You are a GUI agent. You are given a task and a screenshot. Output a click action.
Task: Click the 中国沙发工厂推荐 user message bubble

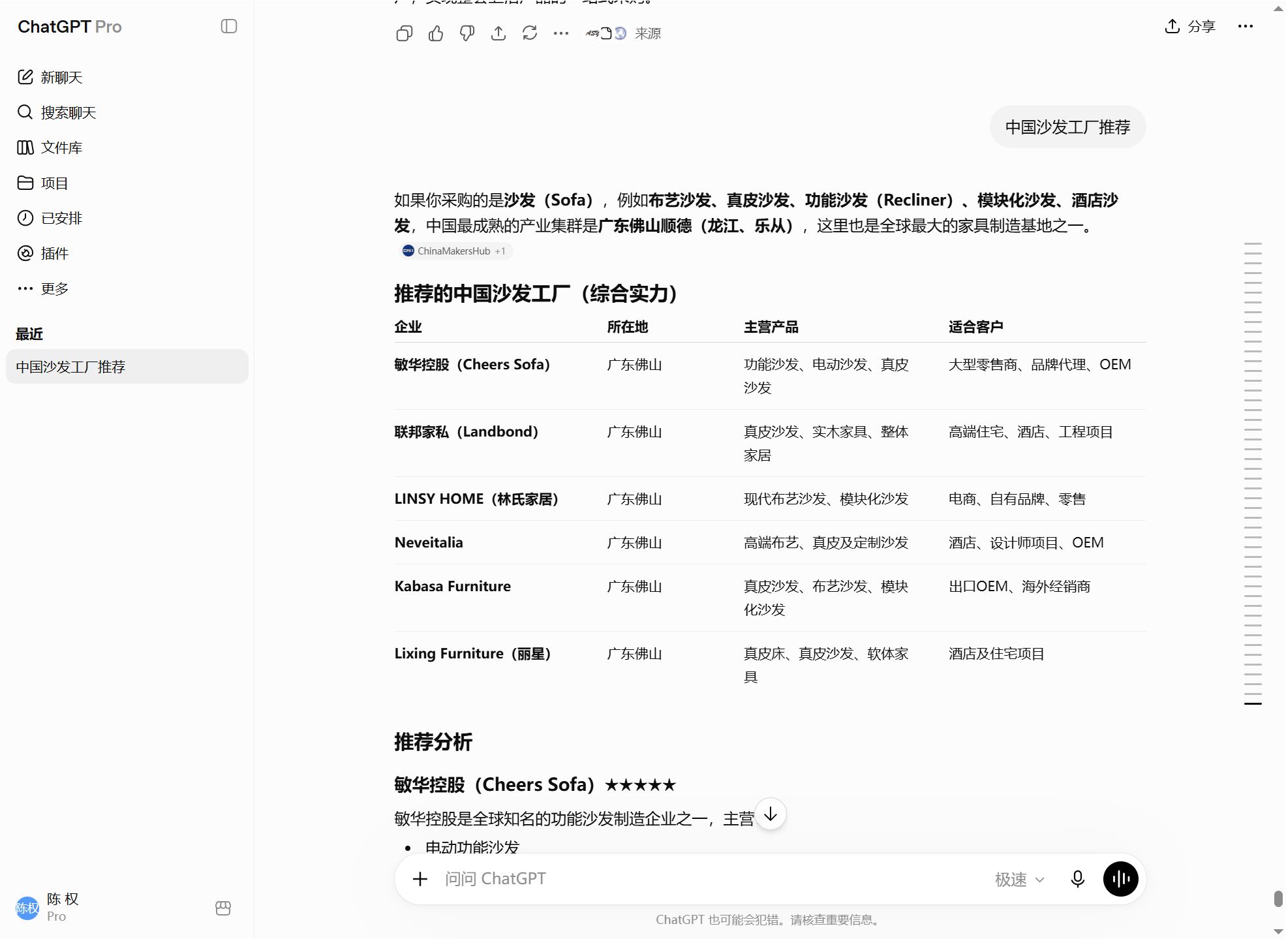pos(1067,127)
